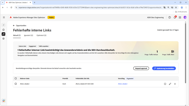Click the Progn. Traffic-Wert value $1
The width and height of the screenshot is (189, 106).
173,52
